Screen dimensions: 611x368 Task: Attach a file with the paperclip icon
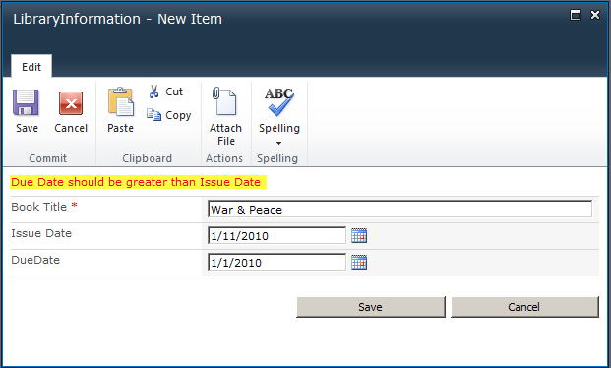224,101
